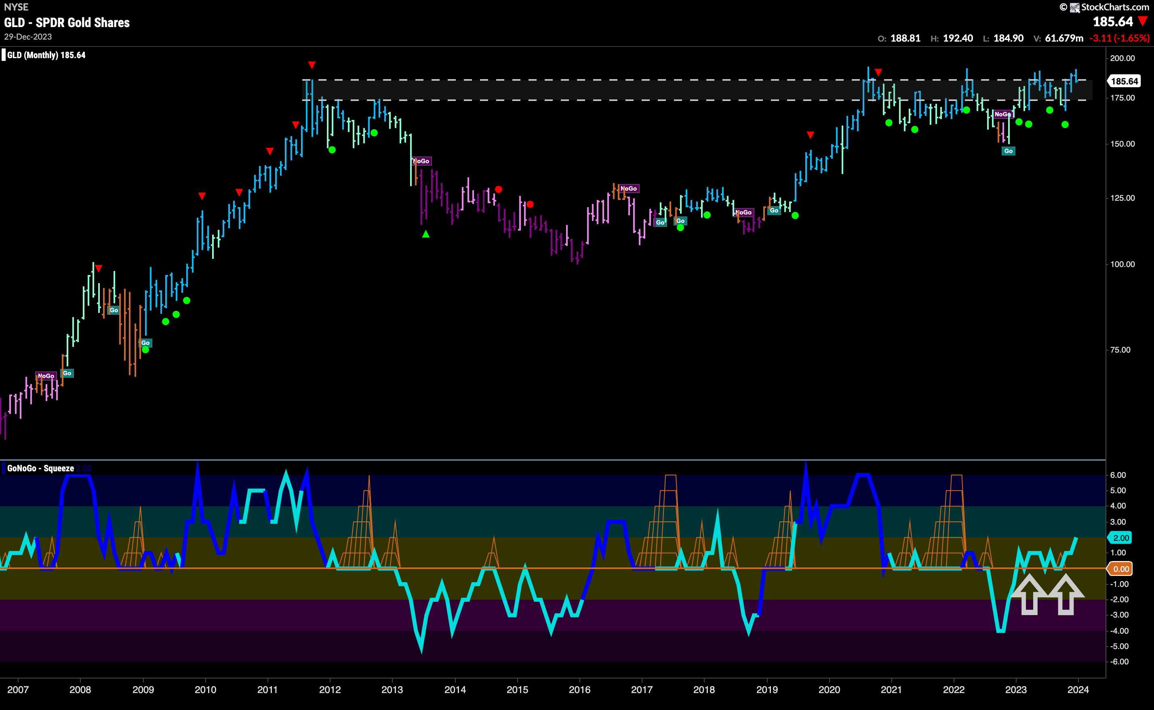Click the green dot in early 2012
Viewport: 1154px width, 710px height.
click(x=332, y=150)
